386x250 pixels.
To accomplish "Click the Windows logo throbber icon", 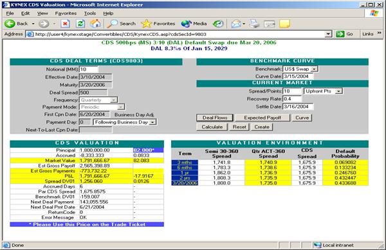I will (374, 13).
